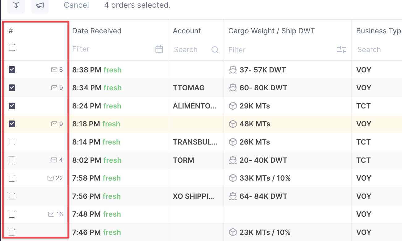
Task: Select the 7:56 PM XO SHIPPI order checkbox
Action: pyautogui.click(x=12, y=196)
